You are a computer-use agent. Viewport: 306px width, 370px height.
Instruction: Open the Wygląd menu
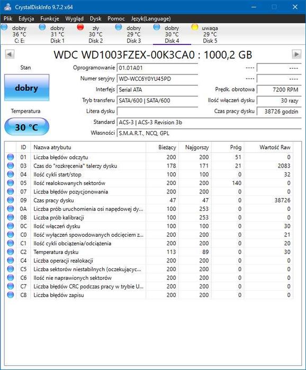(75, 18)
